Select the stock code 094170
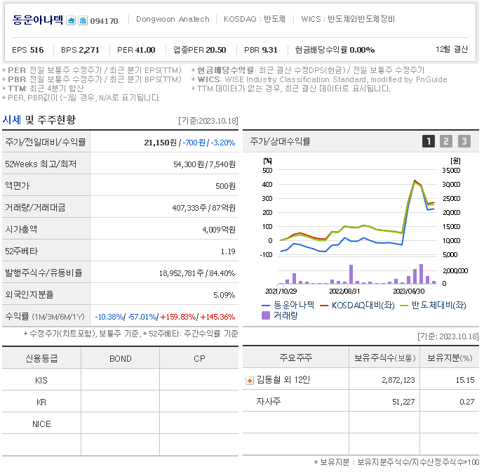The image size is (484, 472). pyautogui.click(x=104, y=21)
